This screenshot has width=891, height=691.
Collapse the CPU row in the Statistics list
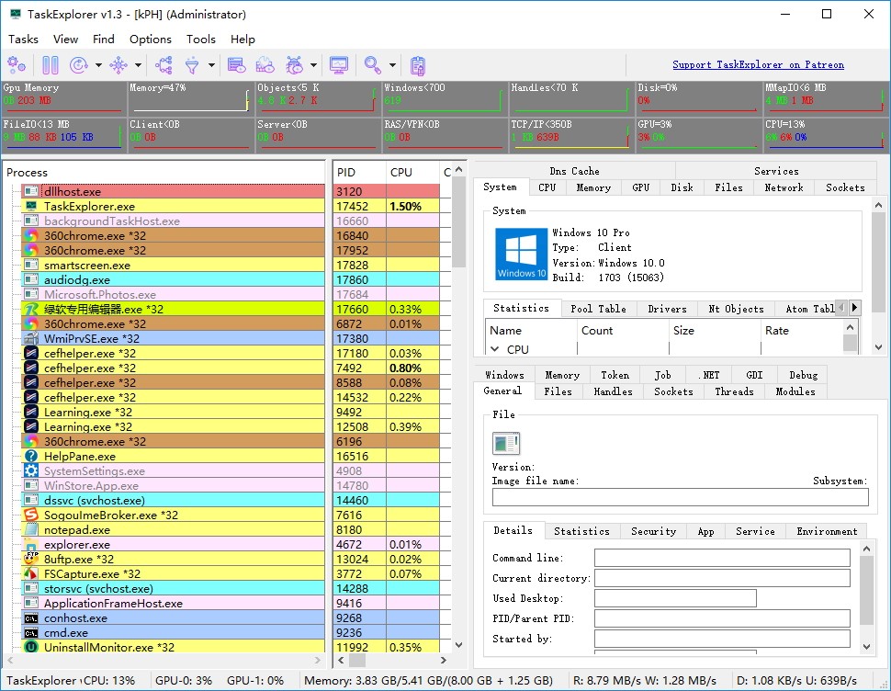tap(495, 349)
